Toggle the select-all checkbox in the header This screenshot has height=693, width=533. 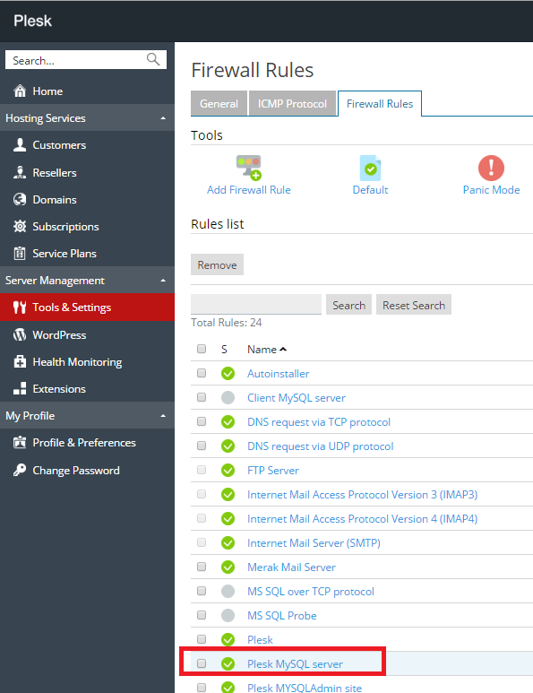(x=202, y=349)
